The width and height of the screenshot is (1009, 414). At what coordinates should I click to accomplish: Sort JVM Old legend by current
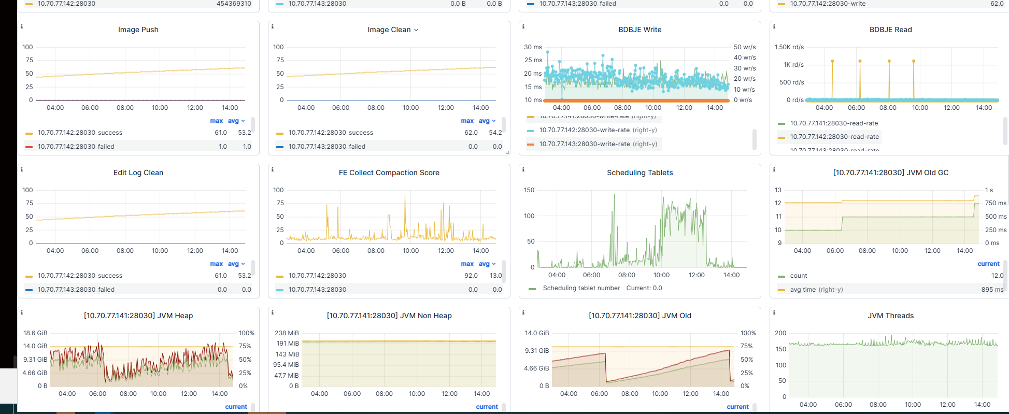[x=737, y=407]
